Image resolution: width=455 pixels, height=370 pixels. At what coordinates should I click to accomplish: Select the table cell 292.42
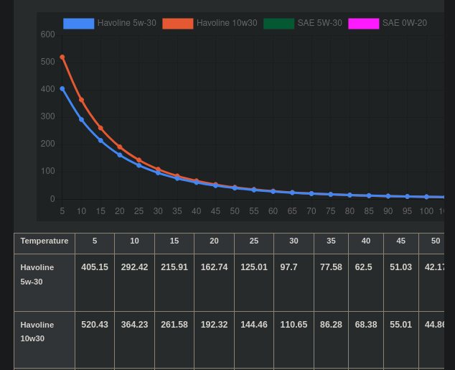(135, 282)
